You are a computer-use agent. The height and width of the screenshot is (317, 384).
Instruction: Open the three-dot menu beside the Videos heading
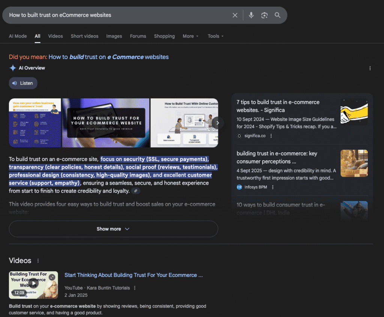pyautogui.click(x=38, y=260)
